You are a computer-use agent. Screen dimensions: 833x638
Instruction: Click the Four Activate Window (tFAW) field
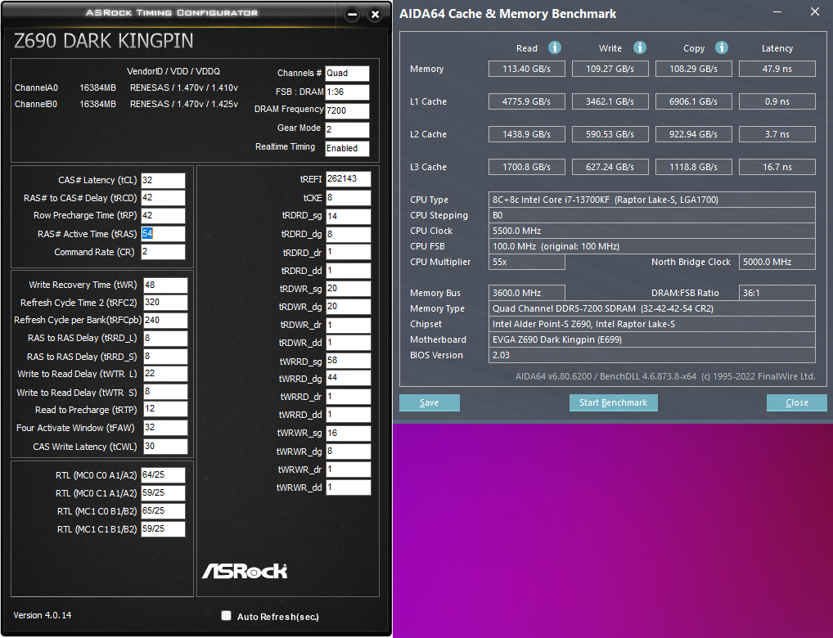[166, 428]
